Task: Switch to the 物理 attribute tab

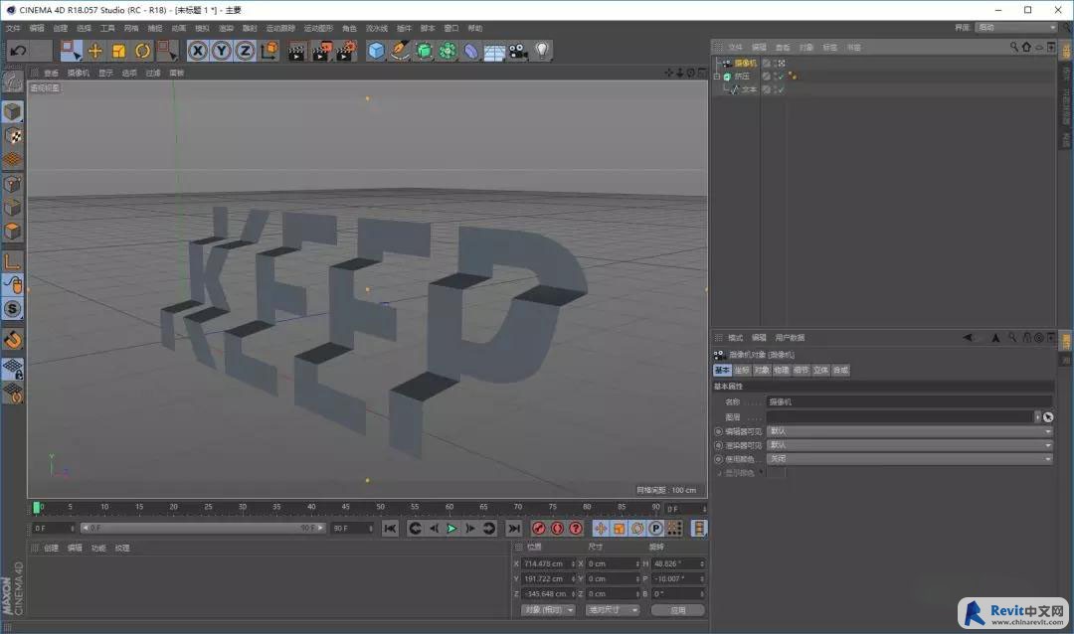Action: tap(782, 370)
